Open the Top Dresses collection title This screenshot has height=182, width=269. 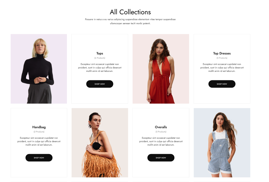coord(222,53)
